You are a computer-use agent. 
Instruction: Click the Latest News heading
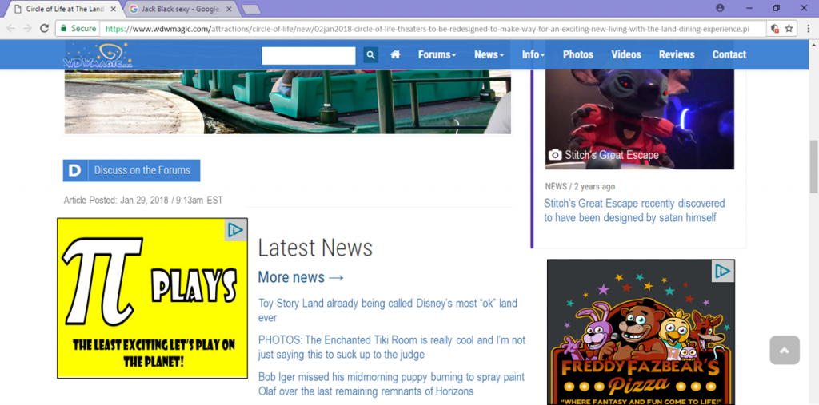coord(315,248)
